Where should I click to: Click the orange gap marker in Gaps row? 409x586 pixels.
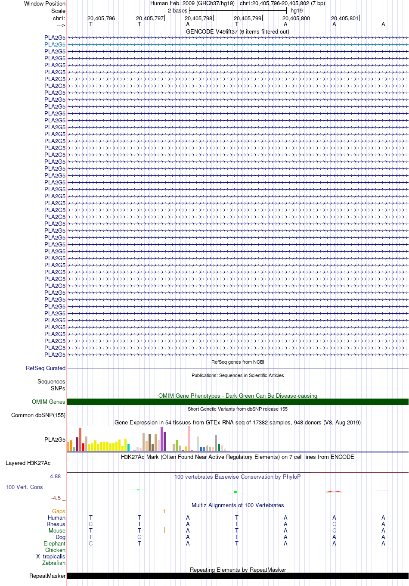(164, 511)
